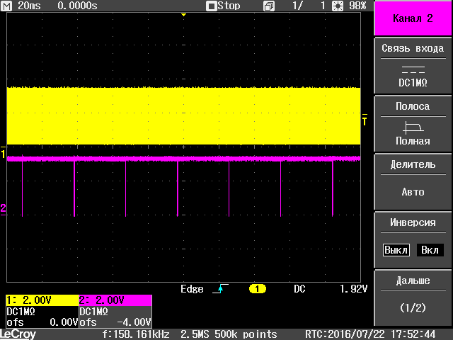Click the rising edge trigger slope icon
The image size is (453, 340).
click(220, 288)
